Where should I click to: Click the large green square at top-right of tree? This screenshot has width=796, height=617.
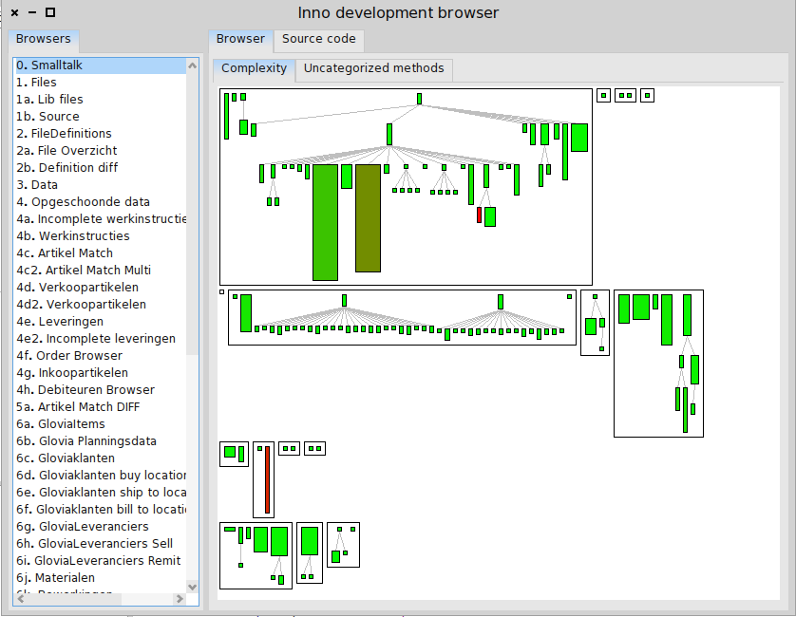pos(578,138)
